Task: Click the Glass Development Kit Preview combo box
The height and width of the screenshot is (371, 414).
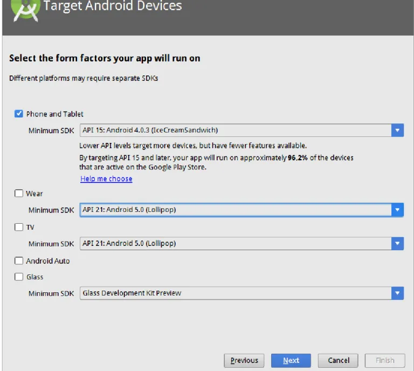Action: (x=241, y=293)
